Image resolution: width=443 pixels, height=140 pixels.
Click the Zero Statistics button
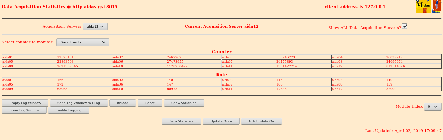click(181, 121)
